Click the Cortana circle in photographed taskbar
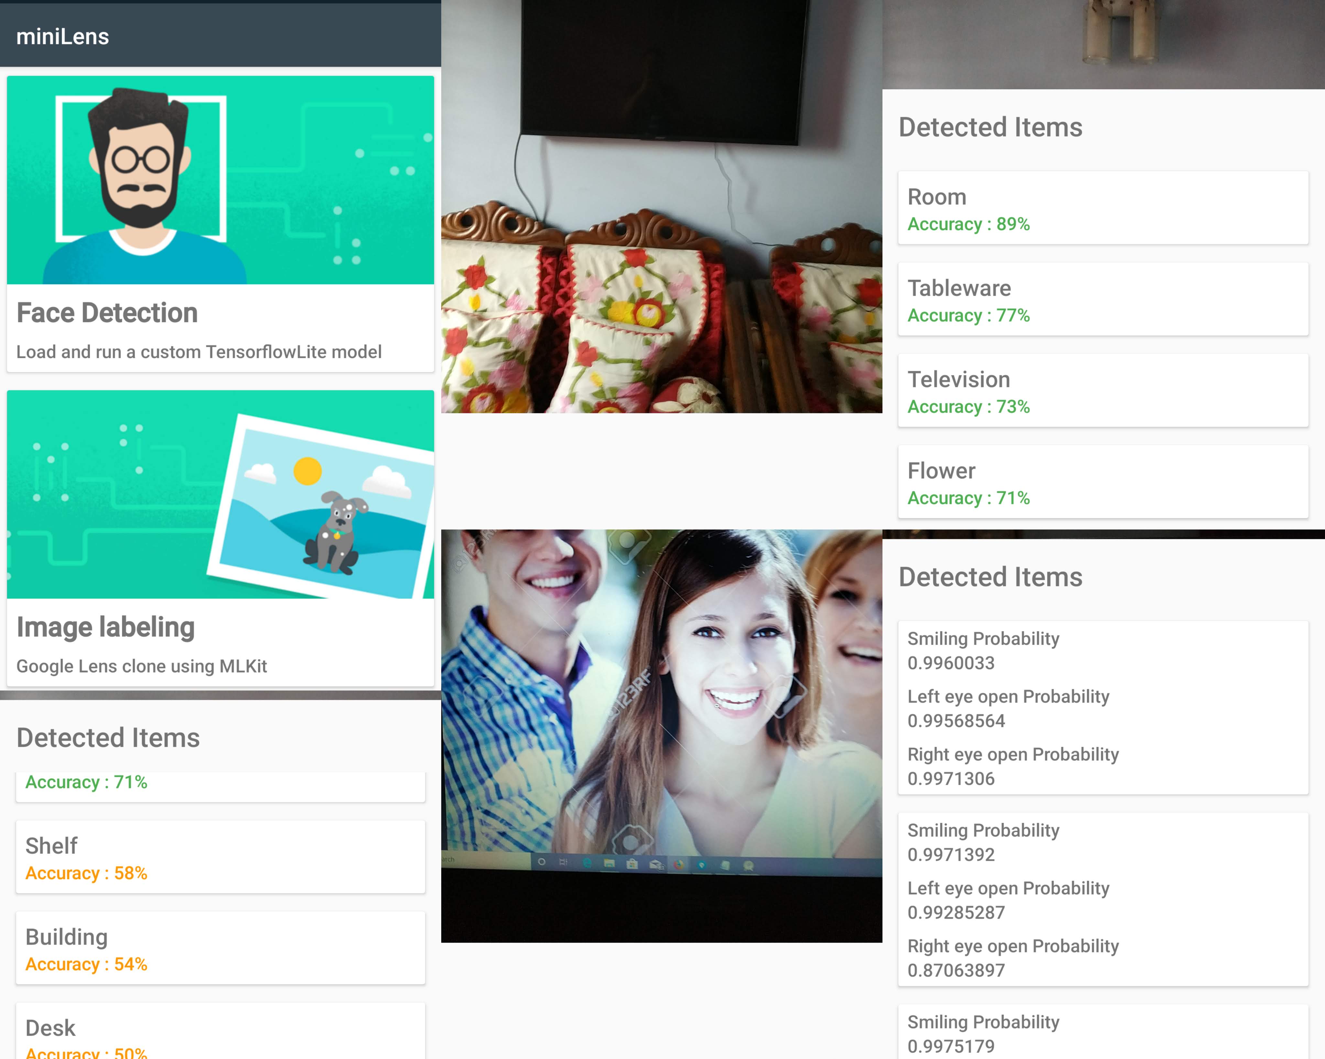This screenshot has height=1059, width=1325. (542, 862)
